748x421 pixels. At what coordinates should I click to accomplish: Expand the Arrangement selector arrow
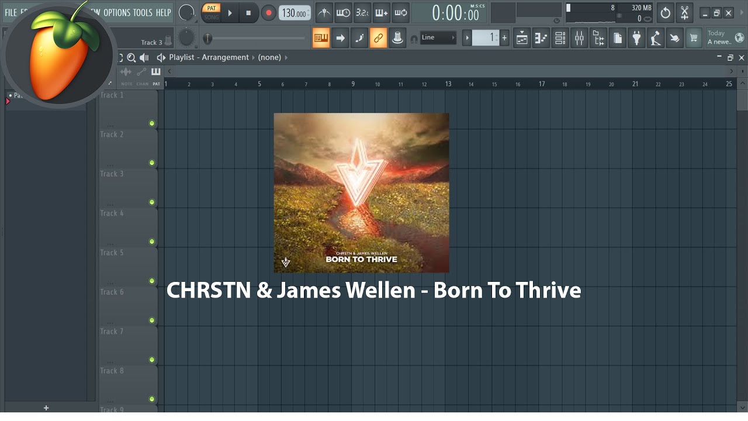253,57
